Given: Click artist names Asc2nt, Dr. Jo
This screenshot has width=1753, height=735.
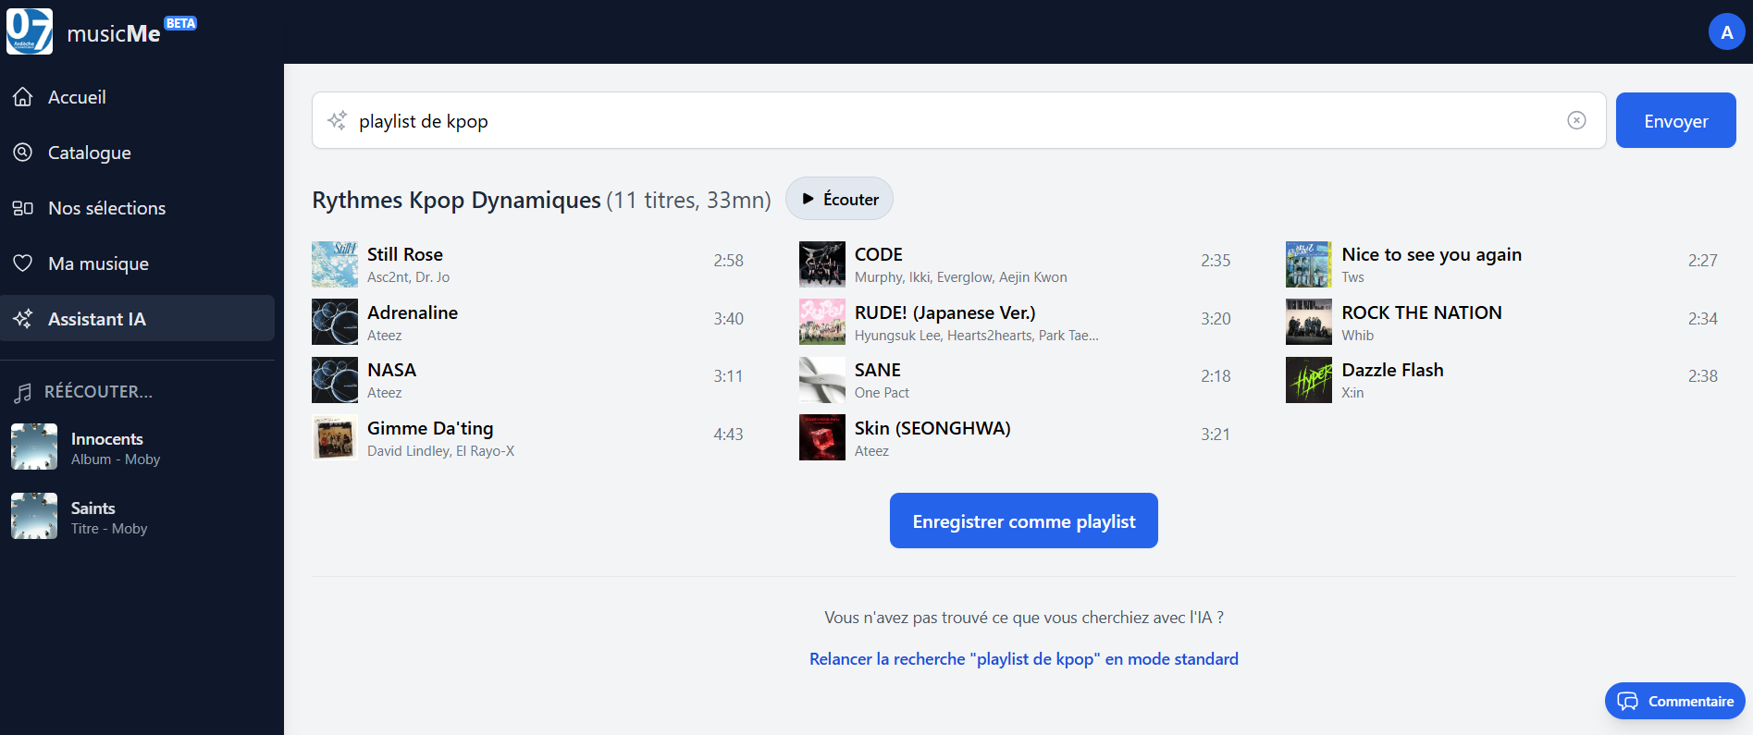Looking at the screenshot, I should tap(409, 277).
